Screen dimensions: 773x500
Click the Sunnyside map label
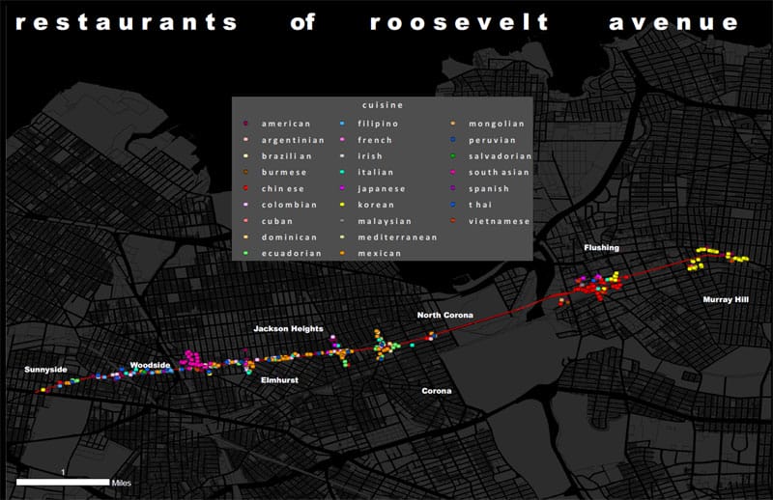pyautogui.click(x=45, y=370)
